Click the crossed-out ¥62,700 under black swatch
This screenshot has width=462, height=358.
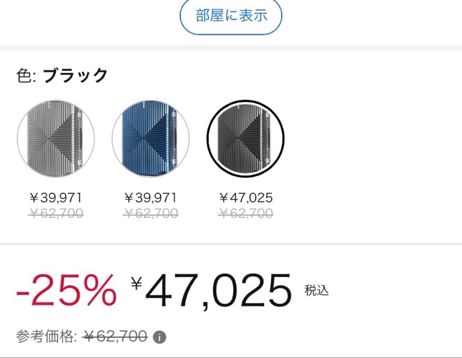pyautogui.click(x=246, y=213)
